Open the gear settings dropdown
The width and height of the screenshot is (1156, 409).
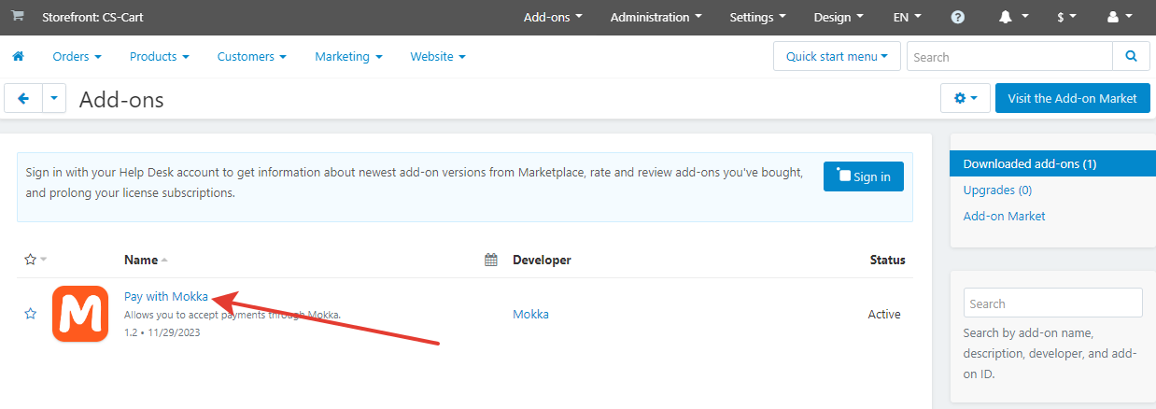pyautogui.click(x=965, y=98)
